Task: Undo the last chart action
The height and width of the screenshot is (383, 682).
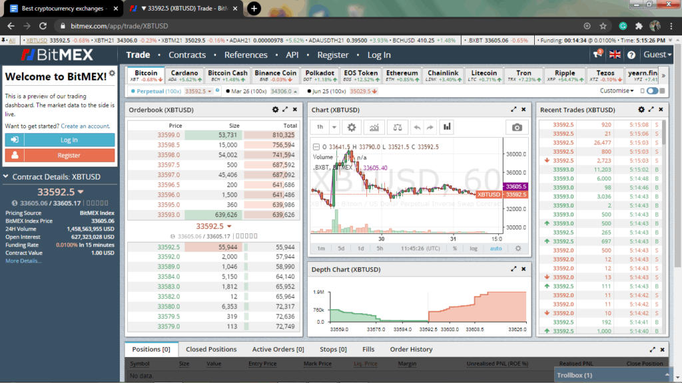Action: click(x=417, y=127)
